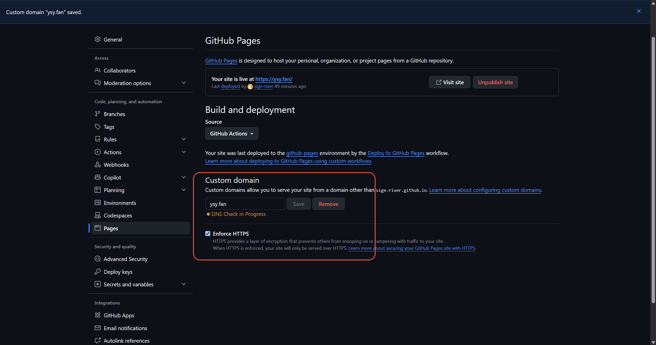Go to Collaborators settings
Image resolution: width=656 pixels, height=345 pixels.
[141, 70]
